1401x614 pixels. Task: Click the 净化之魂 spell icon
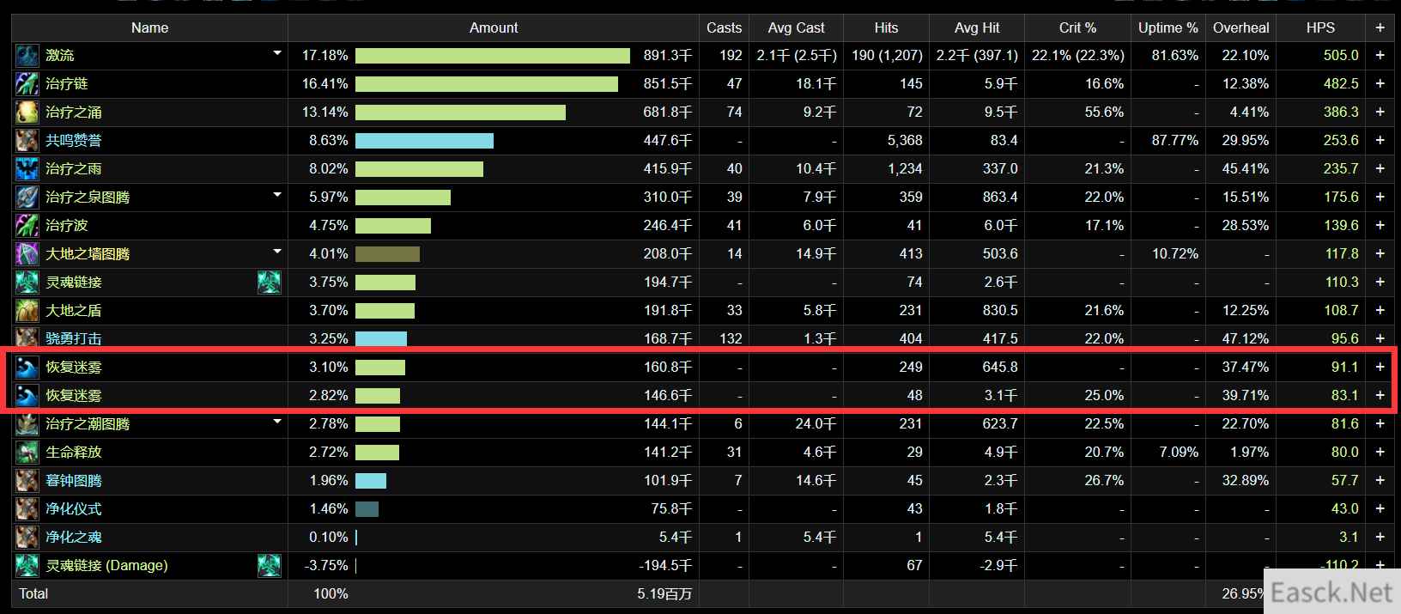[27, 538]
